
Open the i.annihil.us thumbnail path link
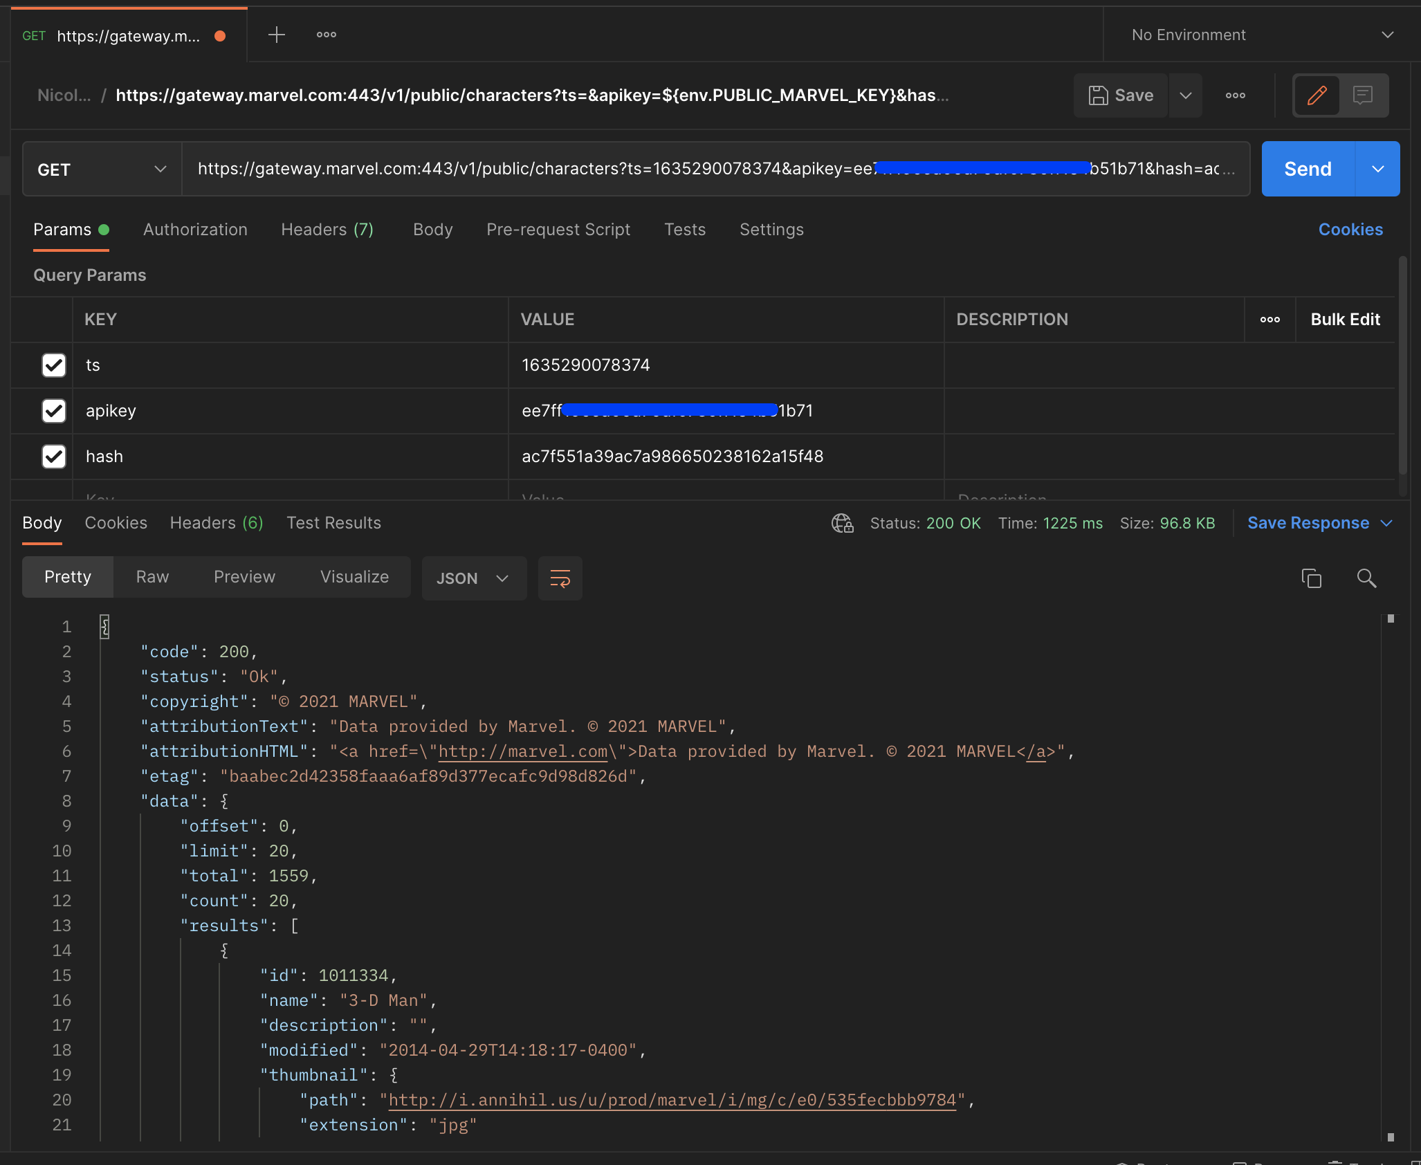[672, 1100]
